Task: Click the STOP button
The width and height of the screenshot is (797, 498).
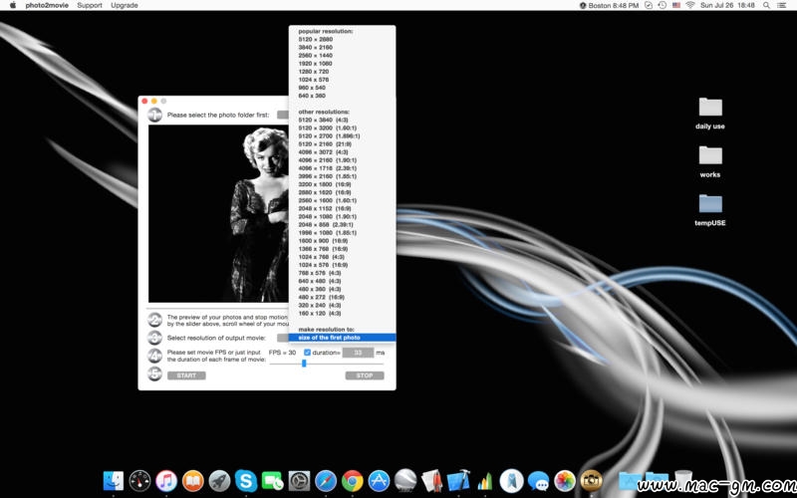Action: click(x=365, y=375)
